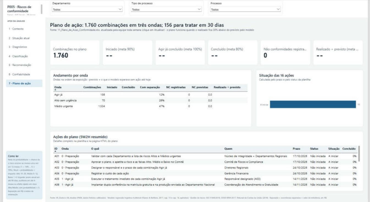The width and height of the screenshot is (370, 202).
Task: Sort actions table by Quem column
Action: click(228, 149)
